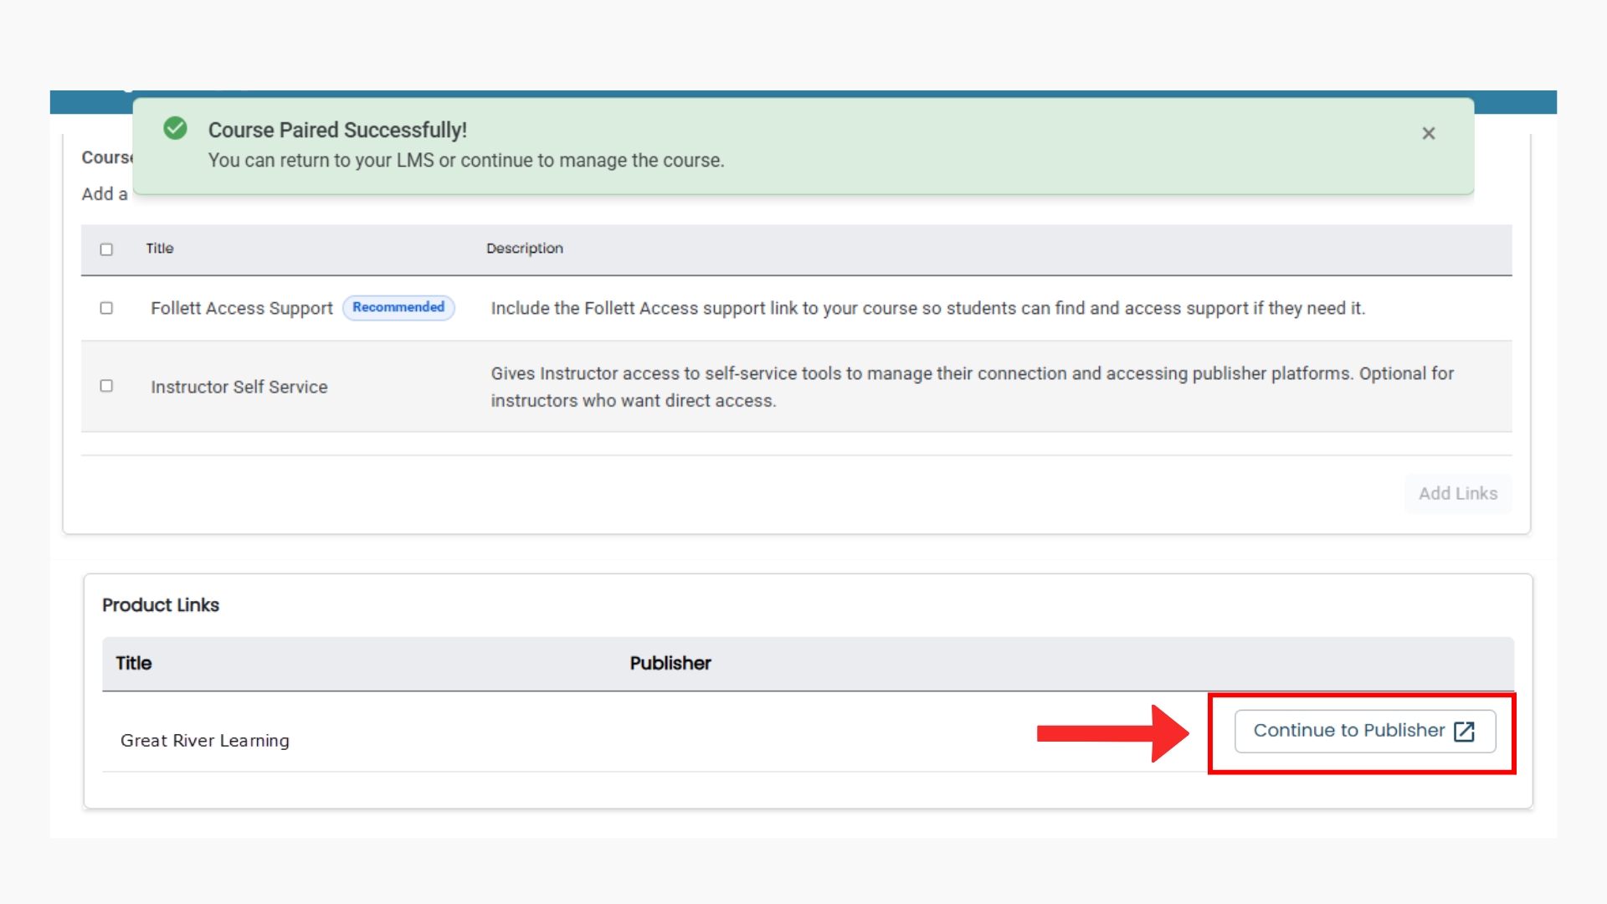Click the Add Links button
This screenshot has width=1607, height=904.
point(1457,493)
